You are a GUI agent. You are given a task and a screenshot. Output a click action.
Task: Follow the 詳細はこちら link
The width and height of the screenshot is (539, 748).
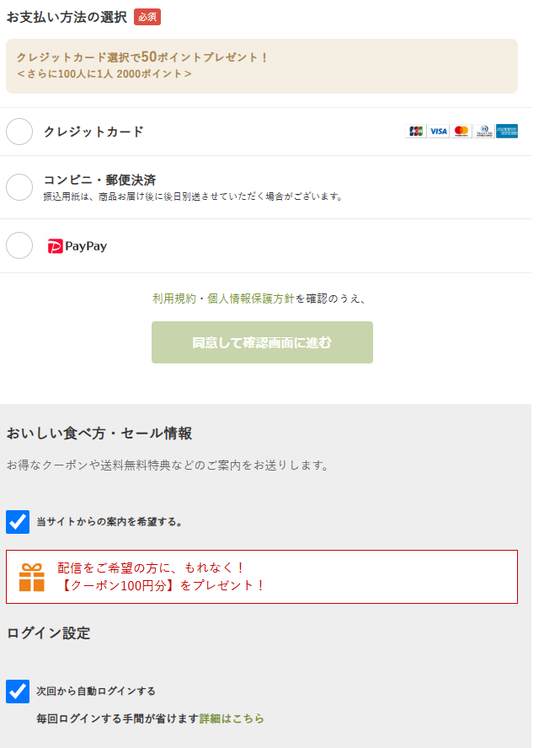click(x=232, y=718)
